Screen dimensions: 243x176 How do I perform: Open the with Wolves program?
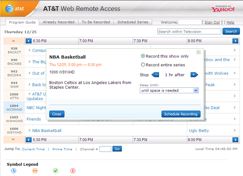[x=216, y=73]
